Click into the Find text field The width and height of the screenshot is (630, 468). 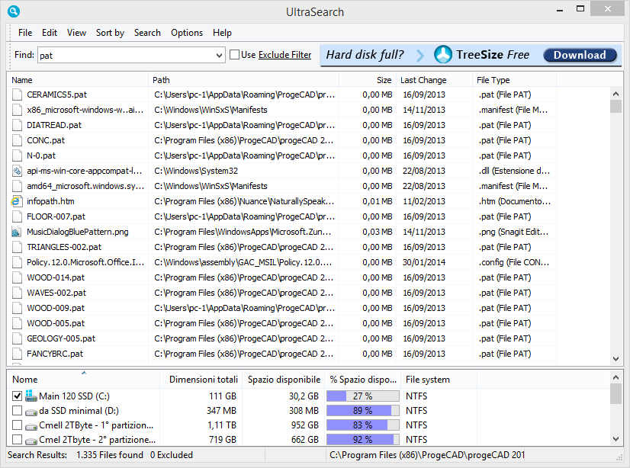[x=126, y=56]
